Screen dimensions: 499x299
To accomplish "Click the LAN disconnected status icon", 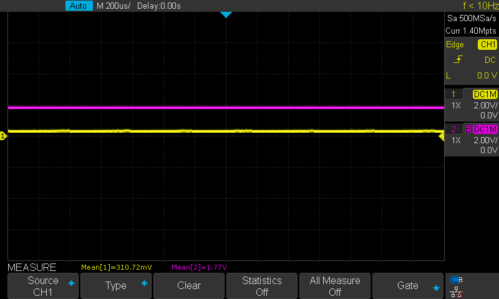I will (457, 292).
